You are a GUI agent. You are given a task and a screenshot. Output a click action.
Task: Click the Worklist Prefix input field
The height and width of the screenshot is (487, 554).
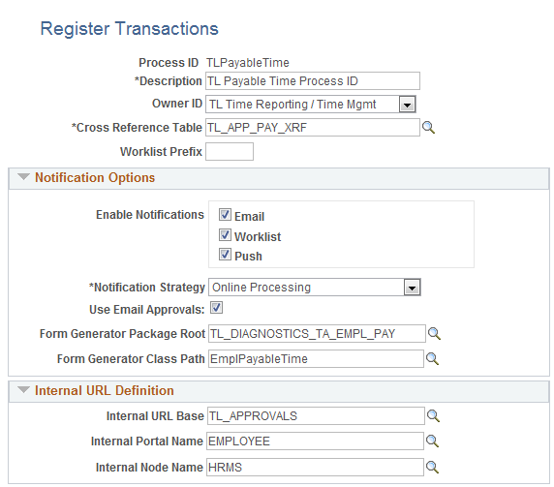(230, 151)
